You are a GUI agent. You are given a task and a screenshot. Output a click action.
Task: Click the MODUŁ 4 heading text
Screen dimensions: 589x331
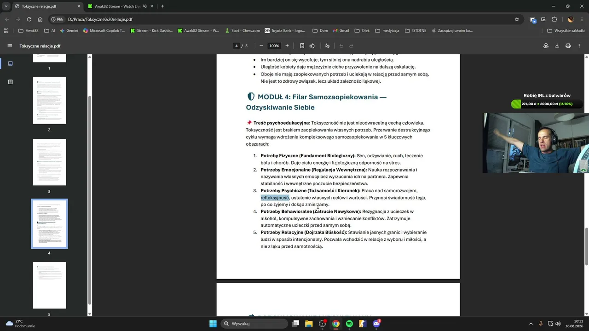(316, 102)
